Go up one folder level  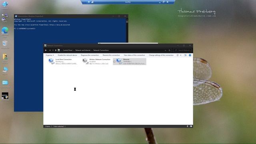[56, 50]
